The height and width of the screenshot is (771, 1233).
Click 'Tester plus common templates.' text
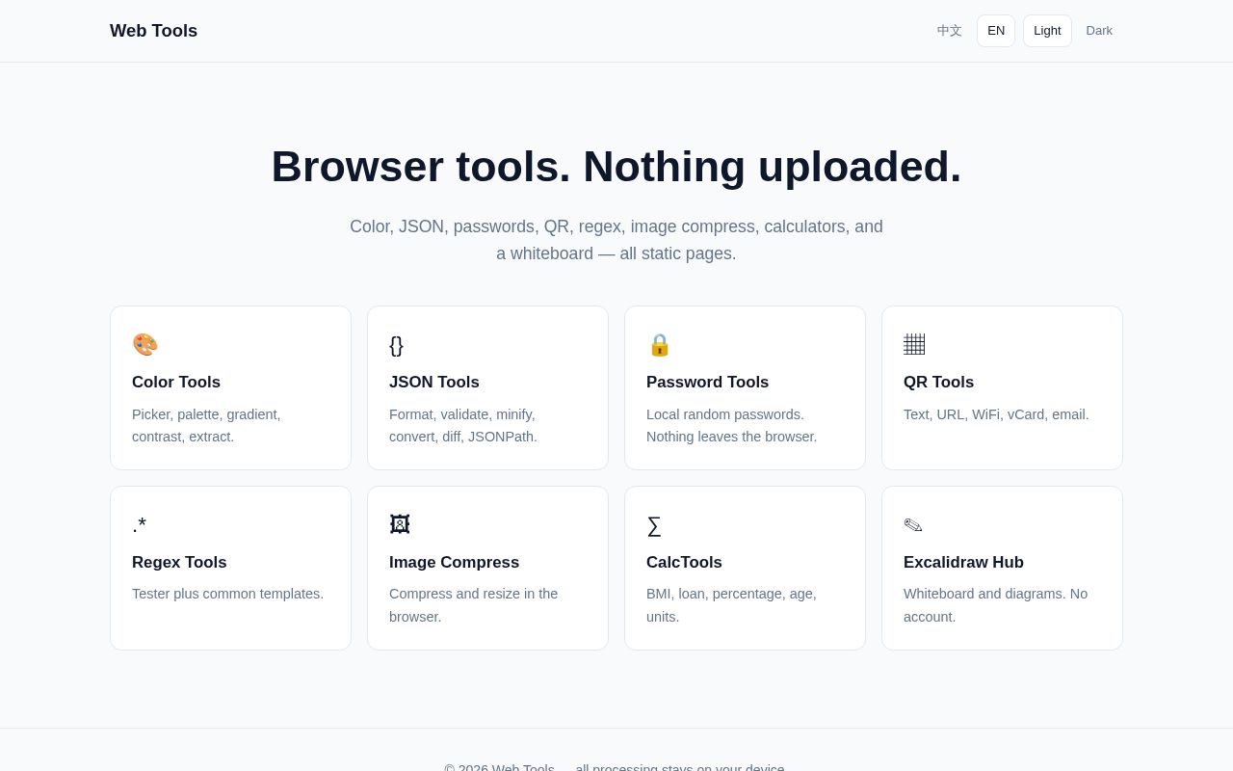227,594
